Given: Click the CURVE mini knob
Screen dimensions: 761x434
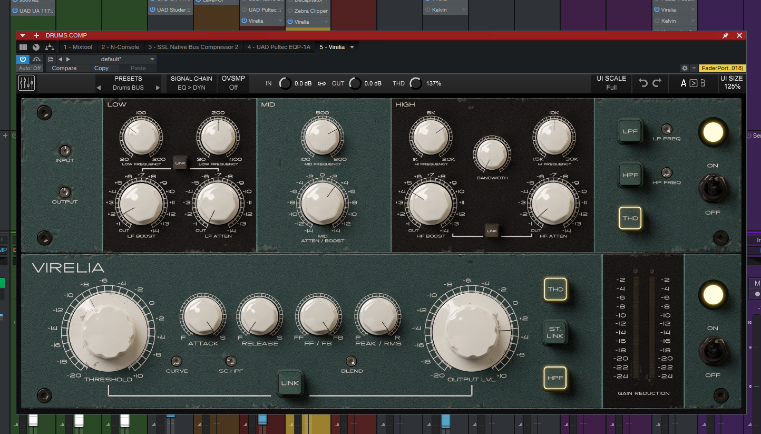Looking at the screenshot, I should 177,361.
